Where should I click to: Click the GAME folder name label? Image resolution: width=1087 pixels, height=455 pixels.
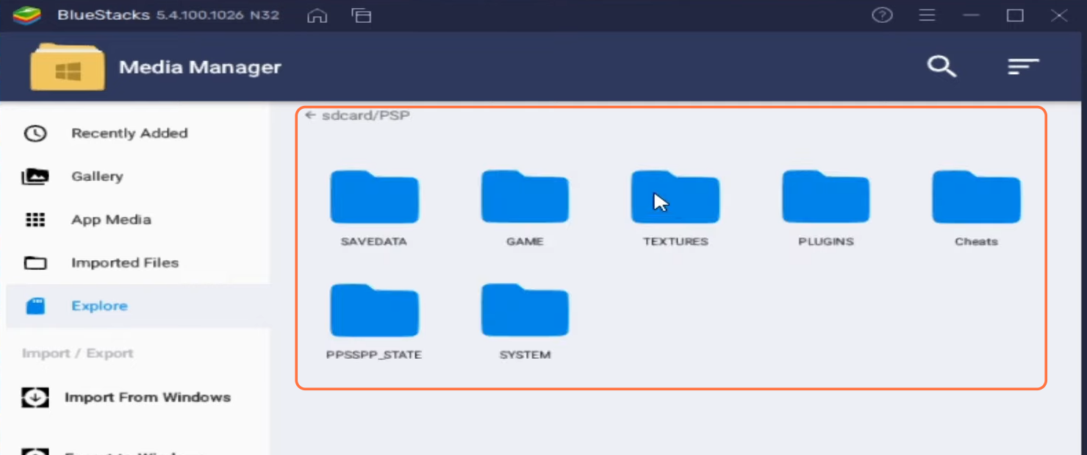(x=525, y=242)
